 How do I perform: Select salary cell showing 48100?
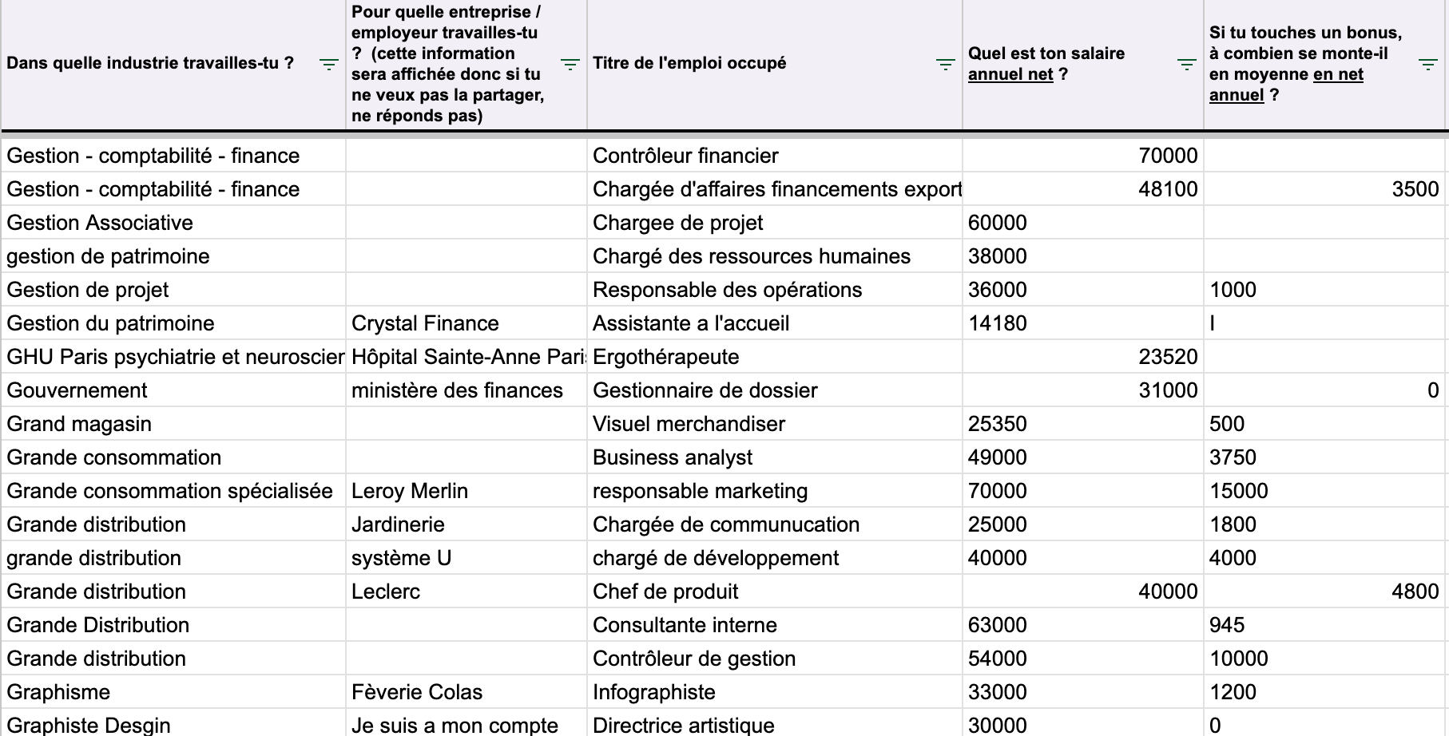coord(1083,189)
